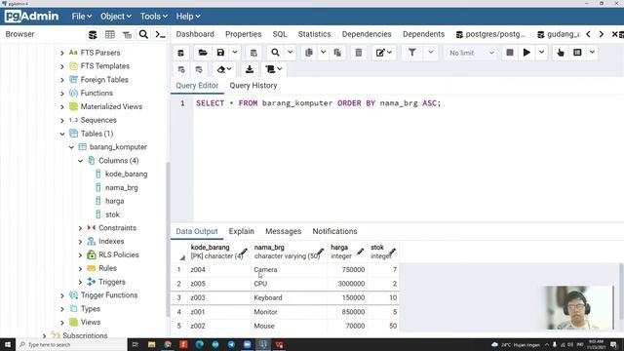Expand the Sequences node
624x351 pixels.
click(62, 120)
